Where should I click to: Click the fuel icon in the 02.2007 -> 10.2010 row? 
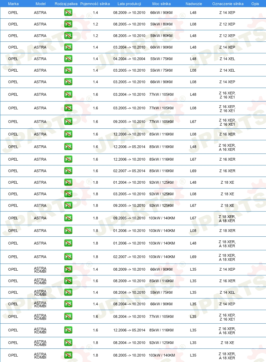click(x=68, y=257)
